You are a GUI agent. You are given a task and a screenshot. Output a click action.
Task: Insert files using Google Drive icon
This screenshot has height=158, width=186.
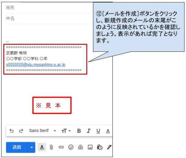click(81, 147)
